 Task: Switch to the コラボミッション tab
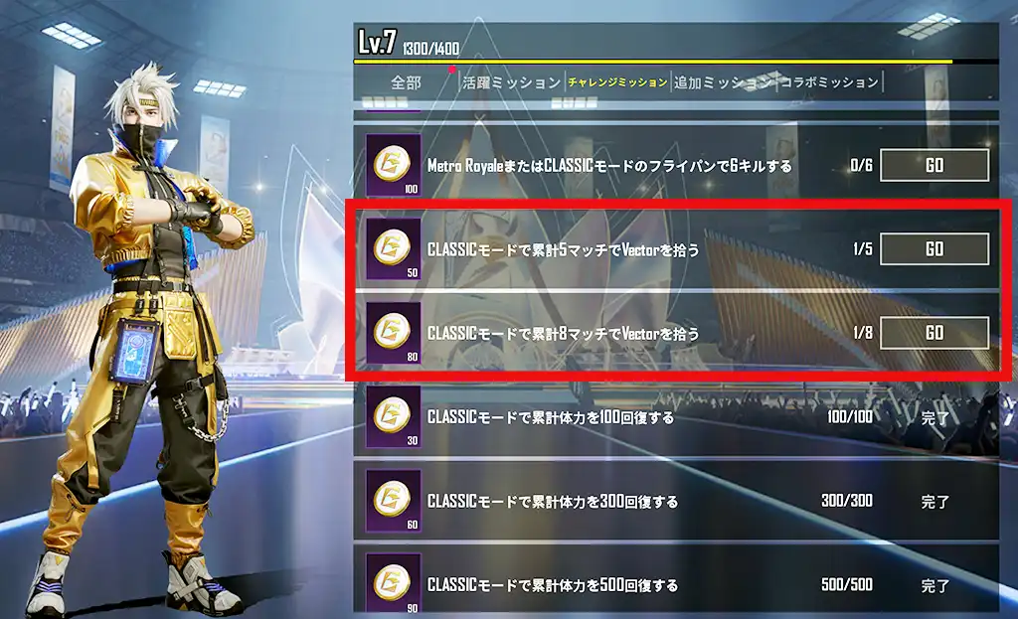click(829, 82)
